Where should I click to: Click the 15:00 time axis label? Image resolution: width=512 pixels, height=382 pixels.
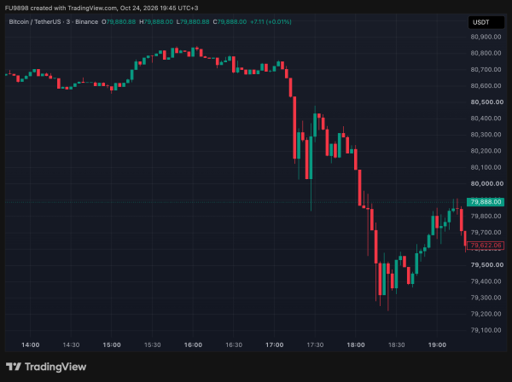pyautogui.click(x=112, y=344)
